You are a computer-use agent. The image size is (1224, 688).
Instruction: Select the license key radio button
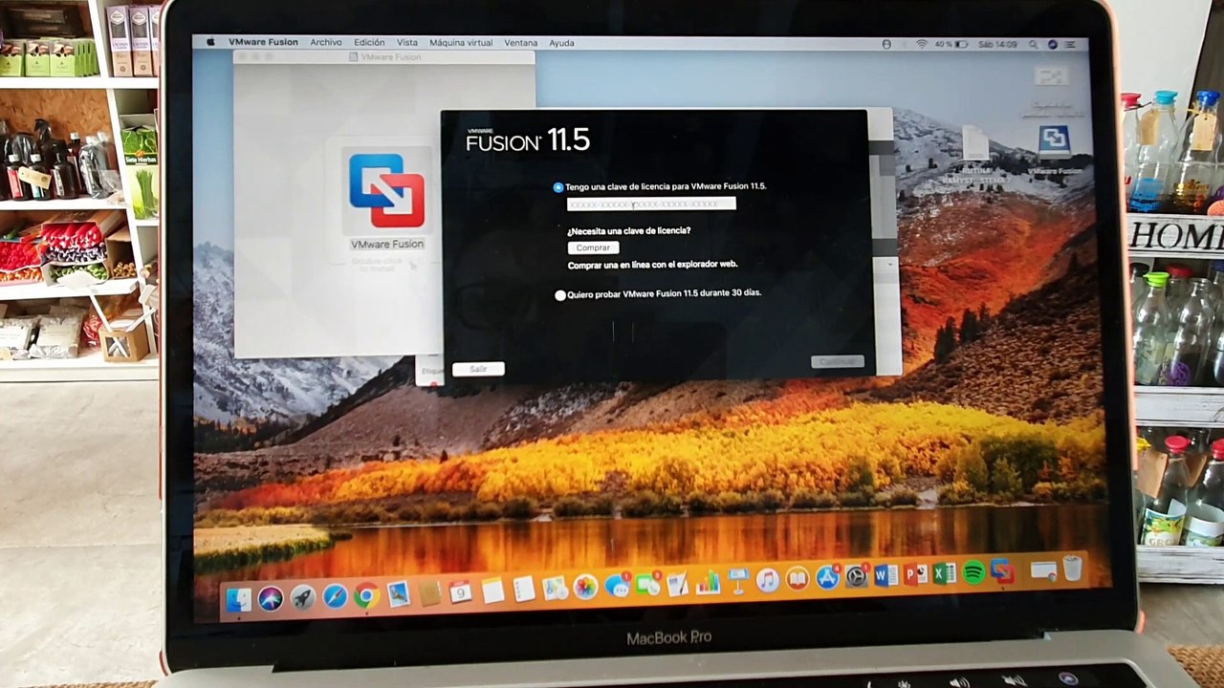coord(558,187)
